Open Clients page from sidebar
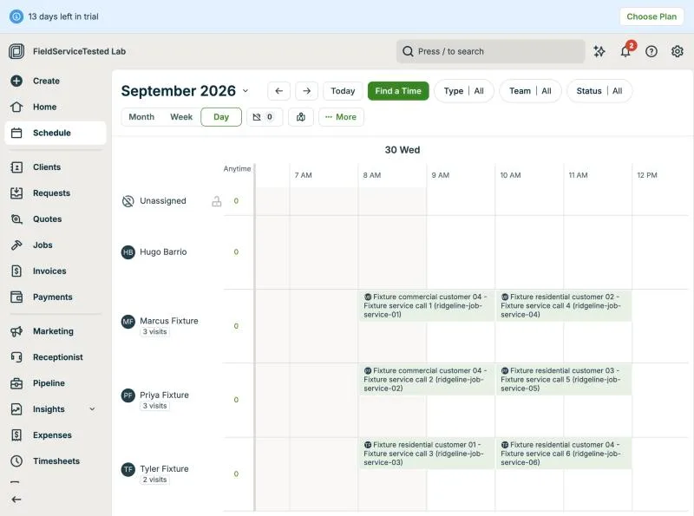The image size is (694, 516). pyautogui.click(x=56, y=167)
